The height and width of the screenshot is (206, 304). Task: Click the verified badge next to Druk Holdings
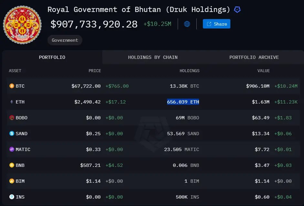pyautogui.click(x=237, y=9)
